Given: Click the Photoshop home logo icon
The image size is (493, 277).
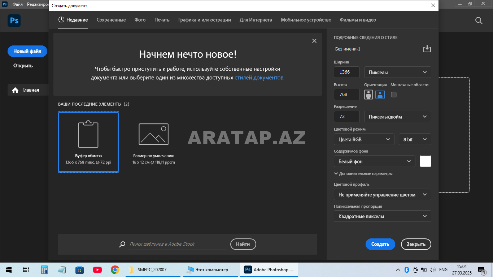Looking at the screenshot, I should (14, 21).
